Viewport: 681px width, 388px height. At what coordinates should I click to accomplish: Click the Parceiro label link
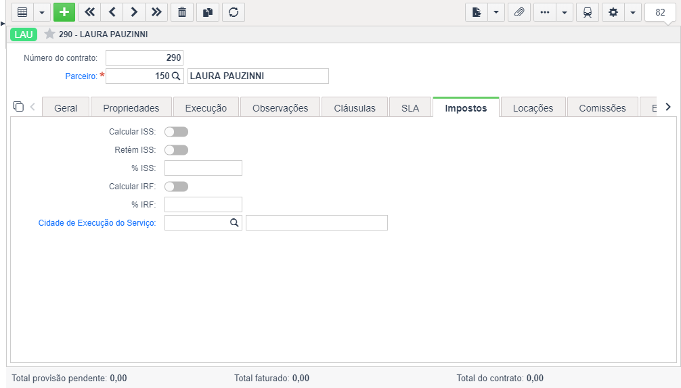point(81,76)
